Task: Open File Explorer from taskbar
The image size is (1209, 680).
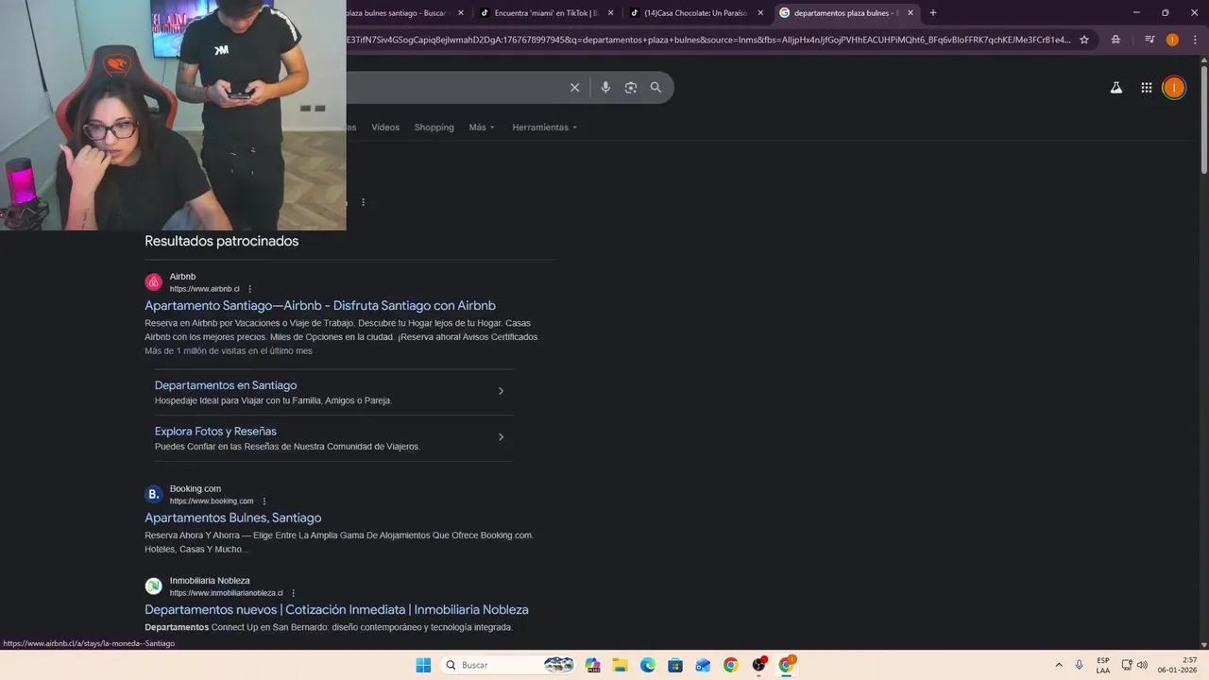Action: click(x=620, y=665)
